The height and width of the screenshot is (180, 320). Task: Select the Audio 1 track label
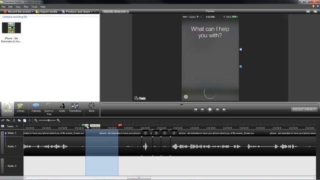click(12, 146)
